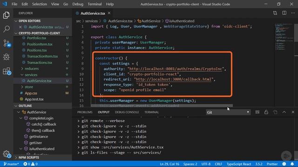
Task: Open Transactions.tsx in explorer
Action: pyautogui.click(x=40, y=63)
